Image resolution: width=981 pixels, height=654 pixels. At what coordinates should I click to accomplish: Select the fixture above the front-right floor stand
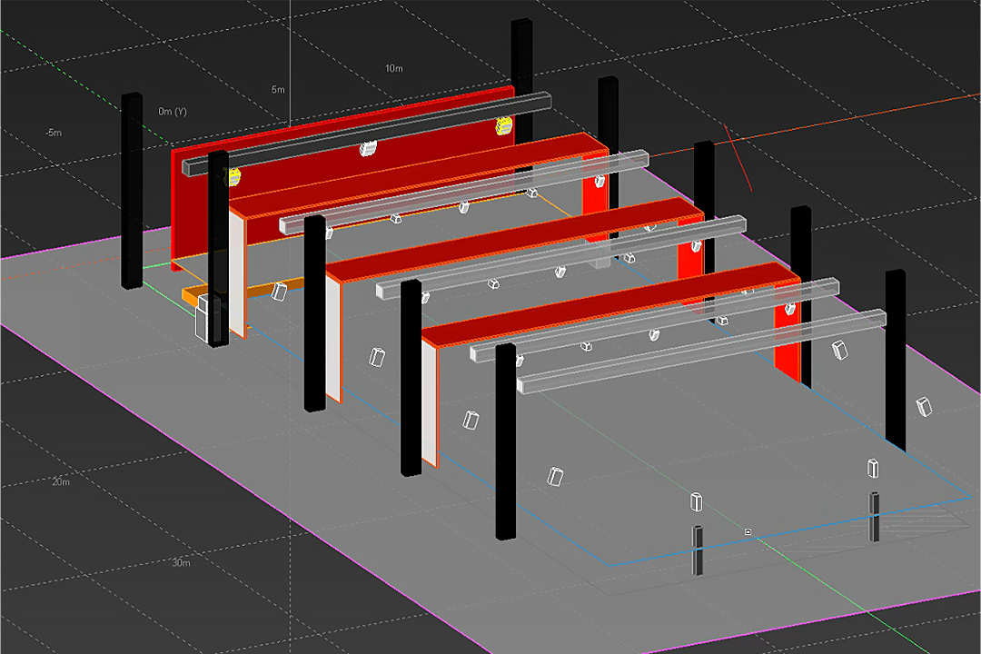coord(872,469)
